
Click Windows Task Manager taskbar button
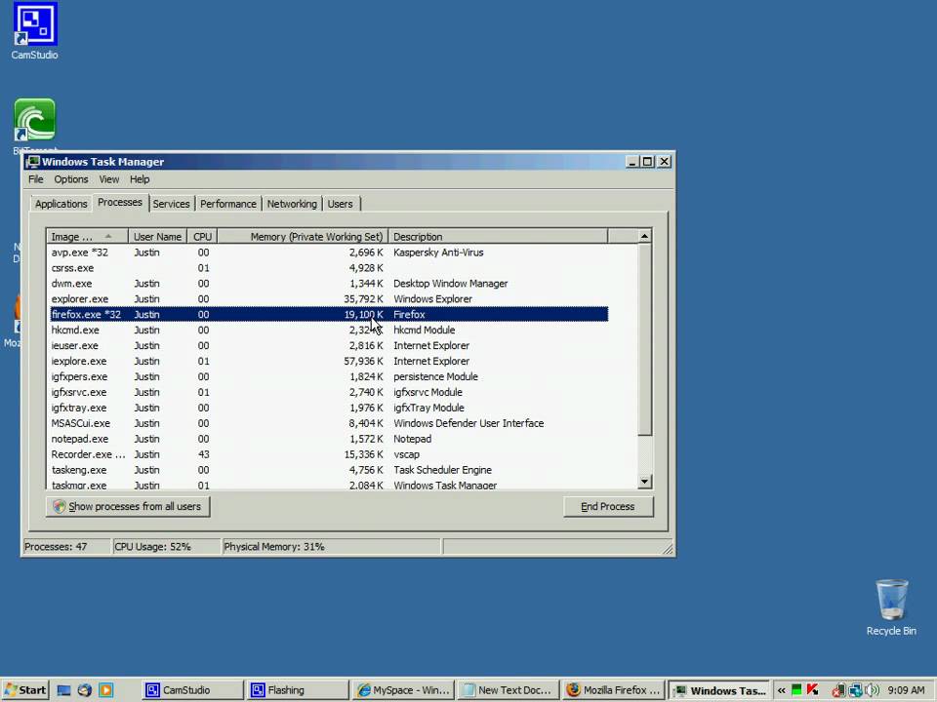pyautogui.click(x=719, y=690)
